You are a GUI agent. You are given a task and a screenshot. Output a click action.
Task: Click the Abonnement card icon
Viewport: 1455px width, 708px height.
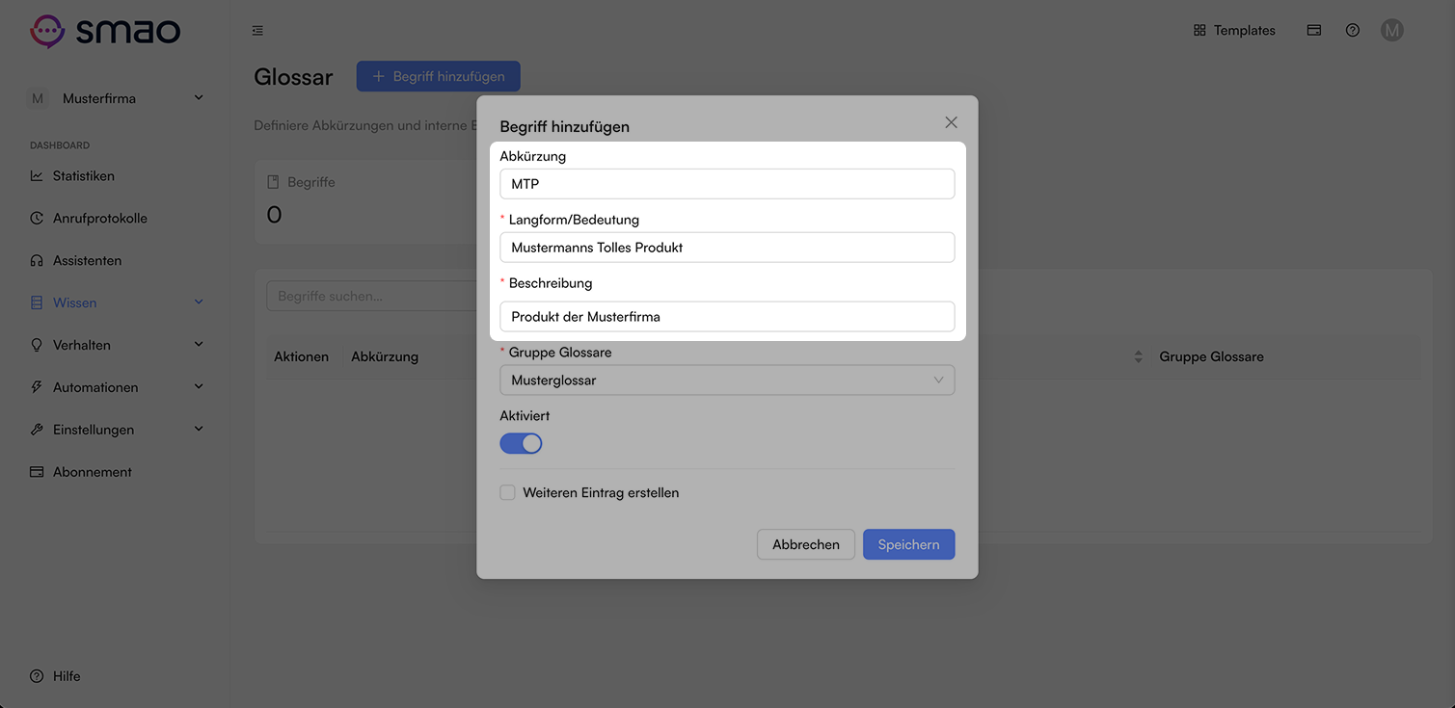pyautogui.click(x=37, y=473)
